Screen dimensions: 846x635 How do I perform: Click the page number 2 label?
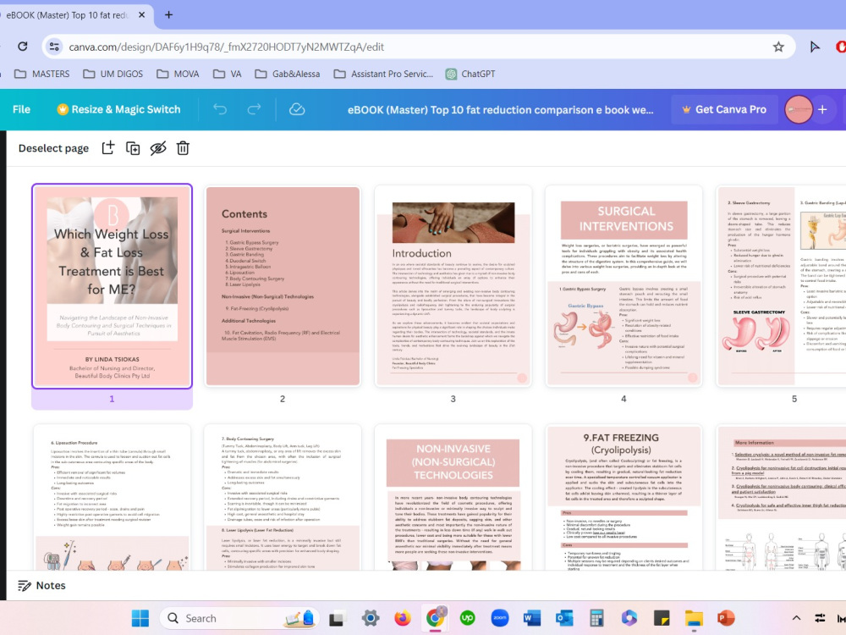pos(283,399)
